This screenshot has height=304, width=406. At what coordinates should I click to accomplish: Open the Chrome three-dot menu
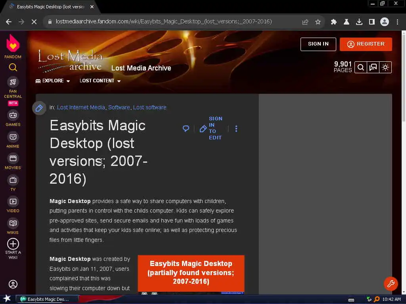click(397, 22)
